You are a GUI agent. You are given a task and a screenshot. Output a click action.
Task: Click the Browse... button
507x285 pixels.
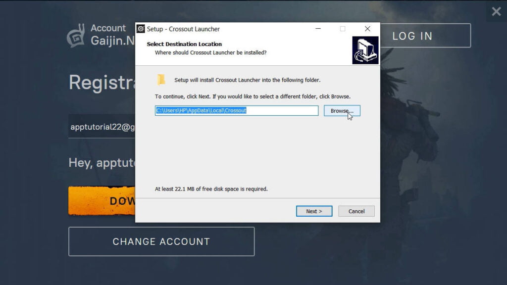click(342, 111)
